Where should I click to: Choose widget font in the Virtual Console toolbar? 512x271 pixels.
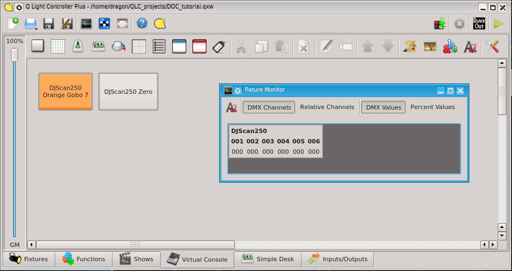(x=470, y=46)
